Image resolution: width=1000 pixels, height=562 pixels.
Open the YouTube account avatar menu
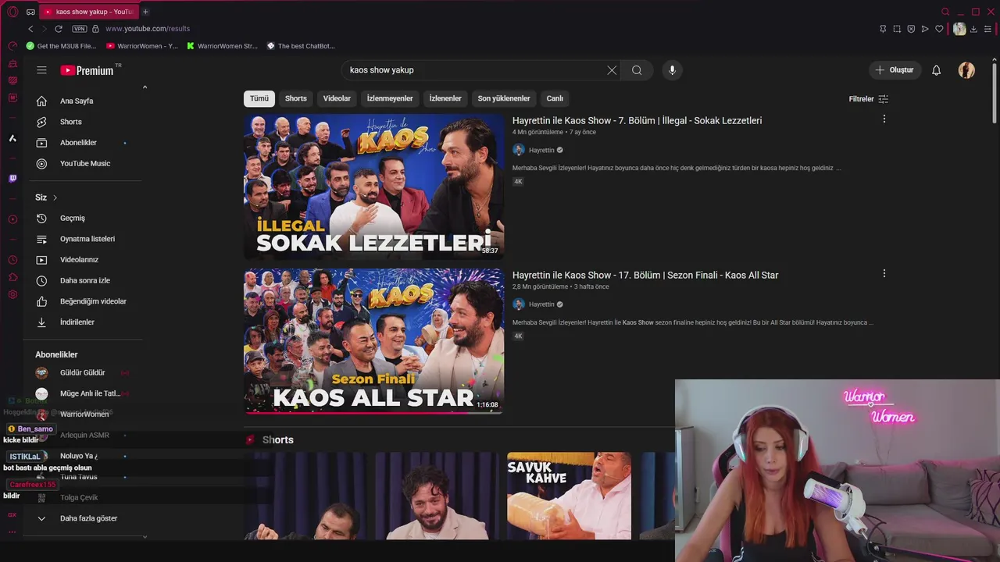[x=966, y=70]
